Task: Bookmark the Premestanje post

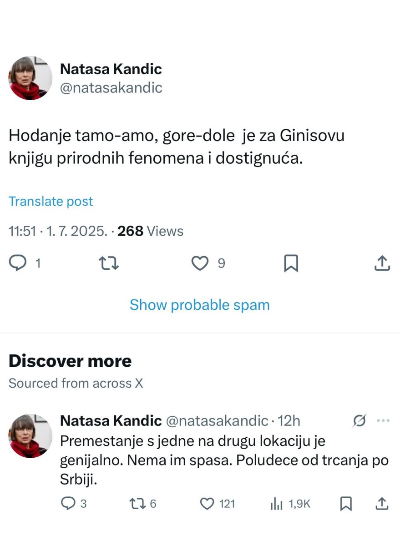Action: click(346, 503)
